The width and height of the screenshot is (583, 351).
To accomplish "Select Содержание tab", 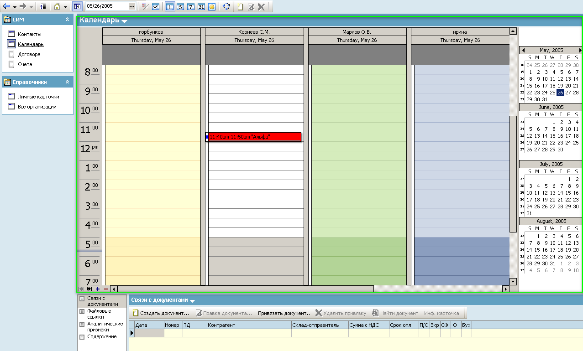I will 102,336.
